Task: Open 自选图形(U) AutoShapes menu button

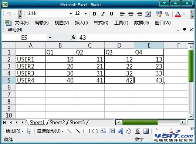Action: point(50,131)
